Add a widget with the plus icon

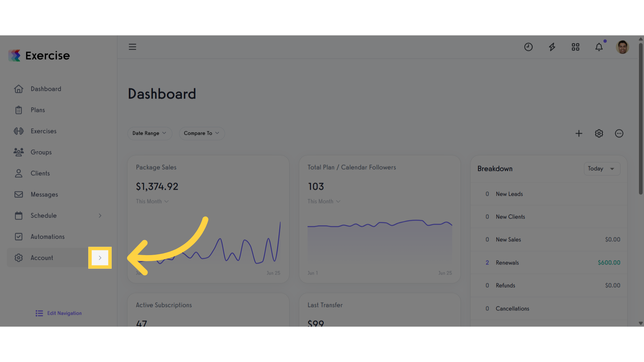[x=579, y=133]
